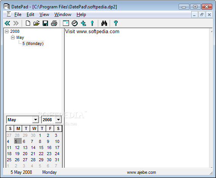Image resolution: width=216 pixels, height=178 pixels.
Task: Click the DatePad icon in the title bar
Action: tap(6, 6)
